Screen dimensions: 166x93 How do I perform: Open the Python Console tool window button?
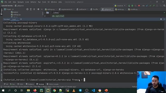(x=52, y=84)
